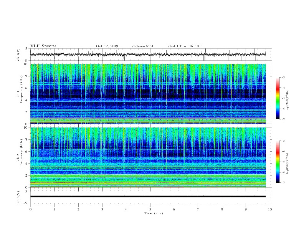This screenshot has width=304, height=235.
Task: Click the "-3" label on ch.1 colorbar
Action: pos(283,77)
